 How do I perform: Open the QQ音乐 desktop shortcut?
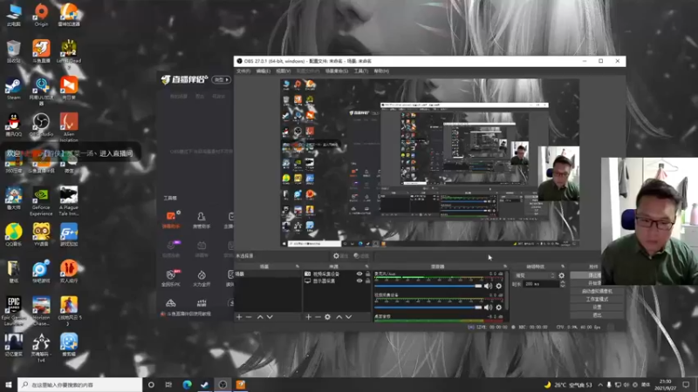point(13,234)
